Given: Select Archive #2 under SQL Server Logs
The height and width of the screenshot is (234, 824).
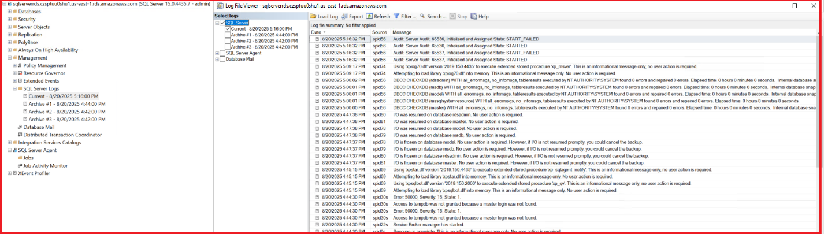Looking at the screenshot, I should coord(67,112).
